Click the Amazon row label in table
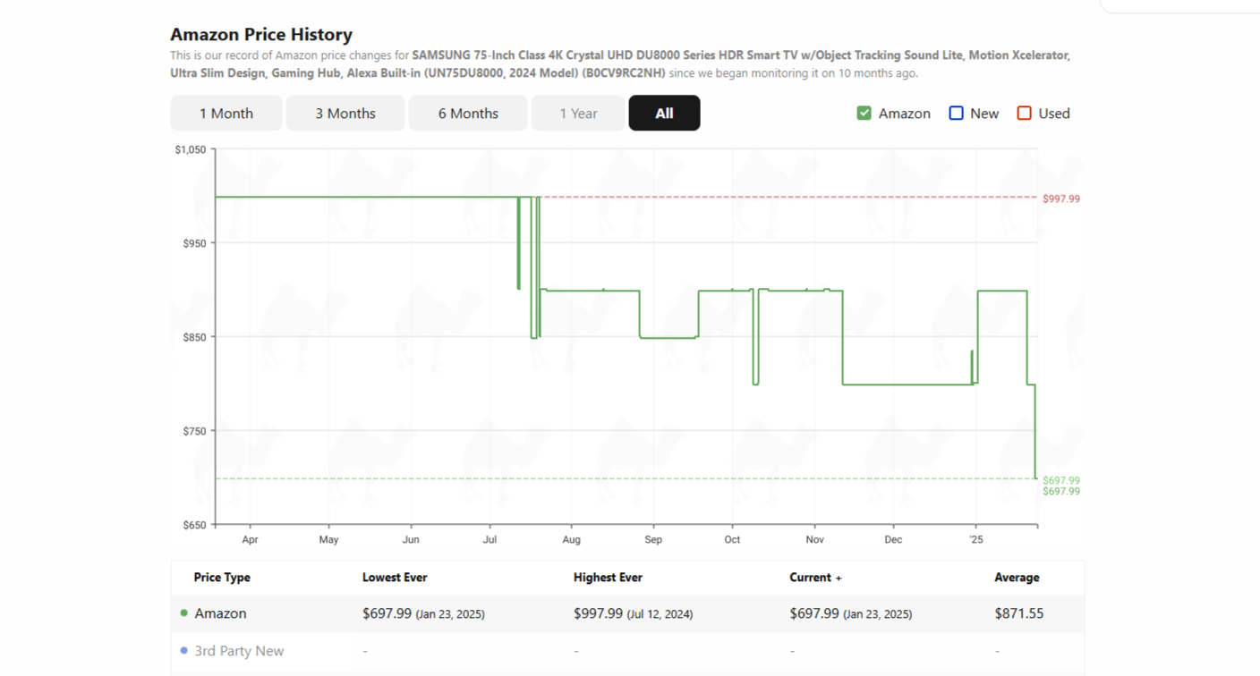 point(220,613)
